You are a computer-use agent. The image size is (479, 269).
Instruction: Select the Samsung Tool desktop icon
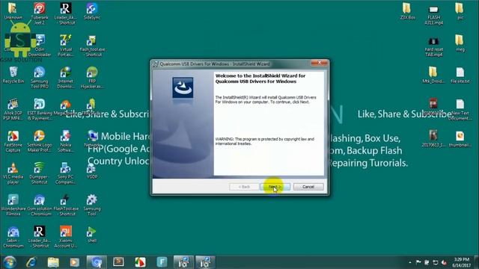(92, 205)
